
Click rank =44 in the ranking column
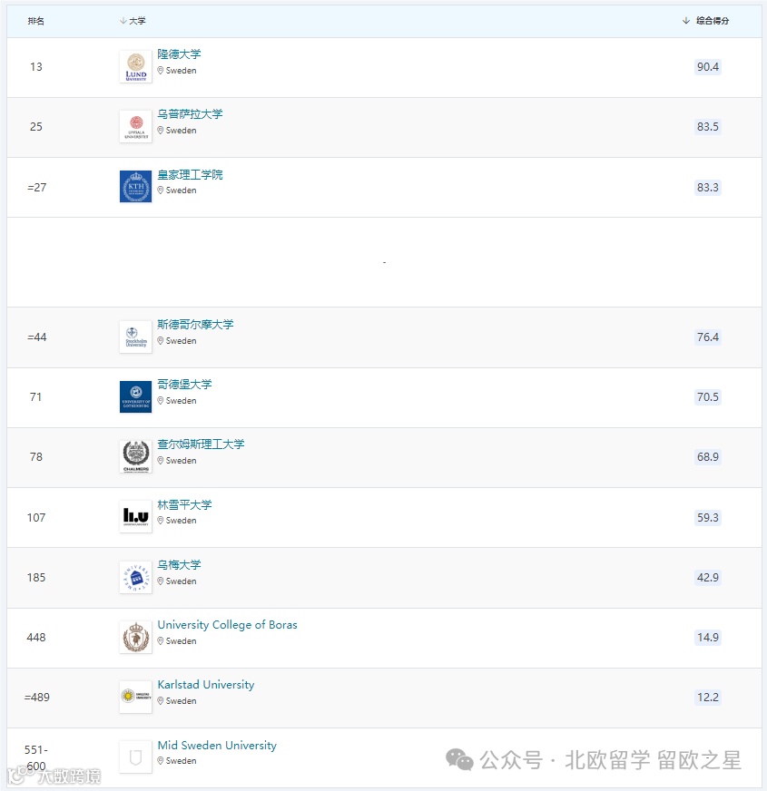point(36,337)
